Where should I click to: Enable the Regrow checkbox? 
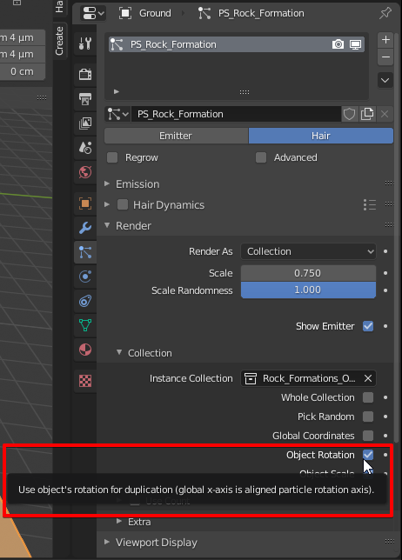coord(112,157)
